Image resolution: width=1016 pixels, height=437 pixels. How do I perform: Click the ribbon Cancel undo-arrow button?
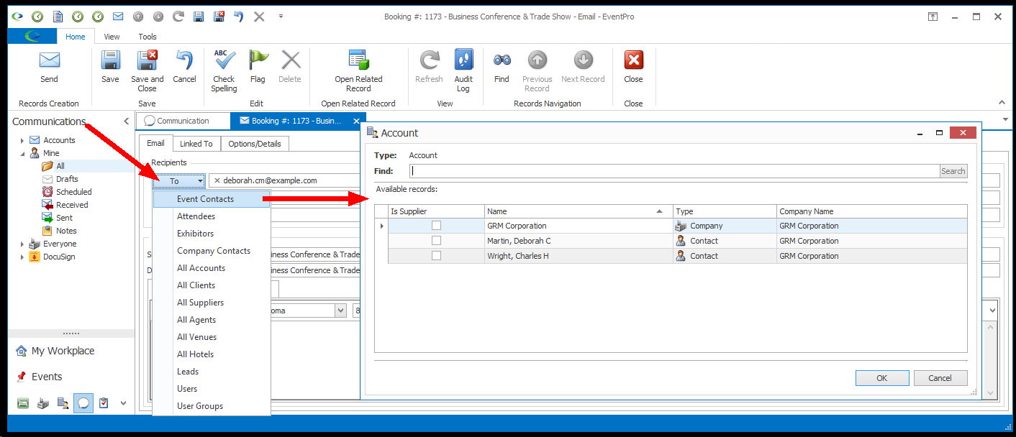pos(184,67)
